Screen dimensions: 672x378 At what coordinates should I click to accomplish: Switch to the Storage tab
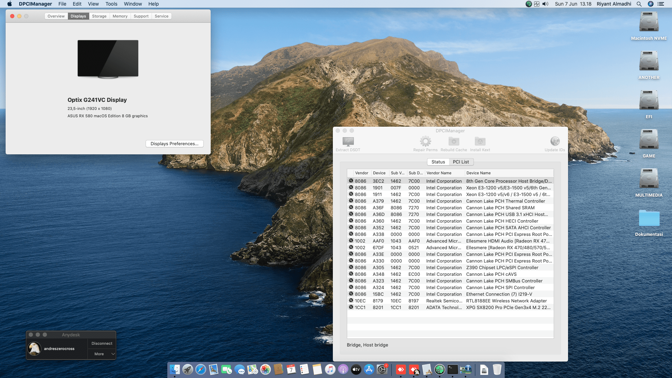99,16
